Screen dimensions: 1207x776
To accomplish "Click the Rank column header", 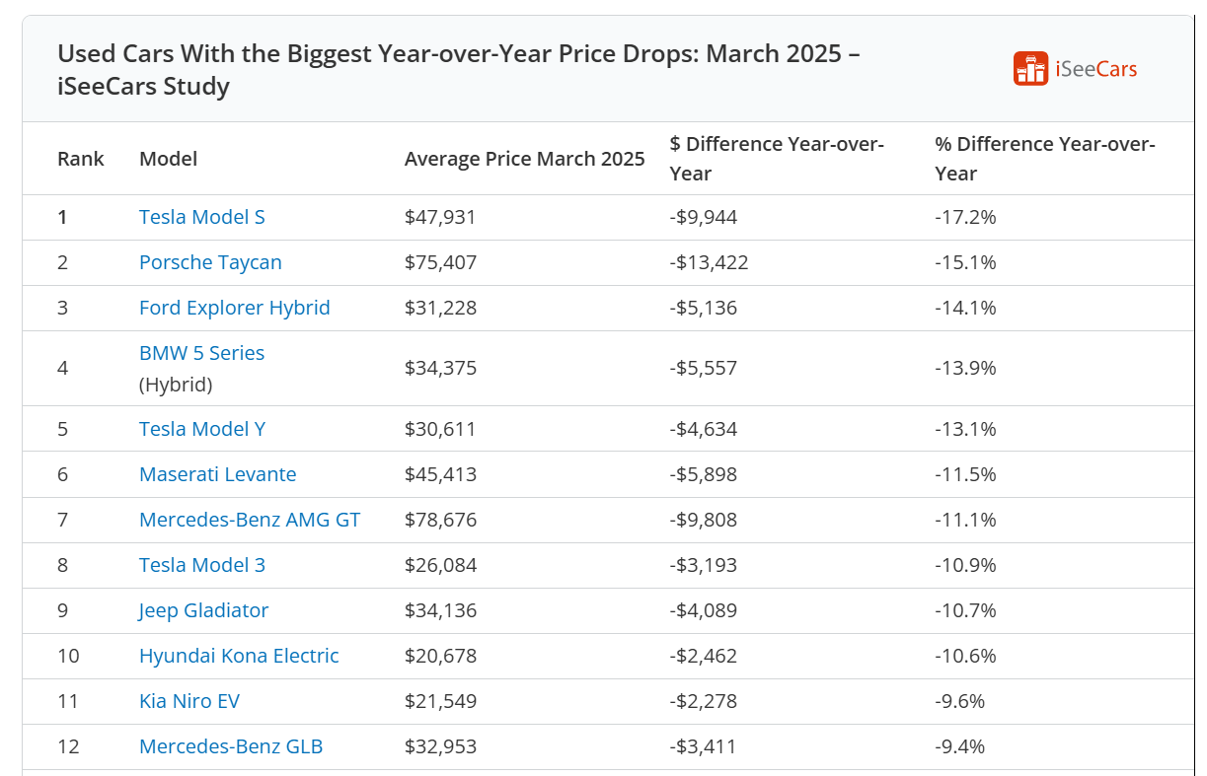I will point(81,159).
